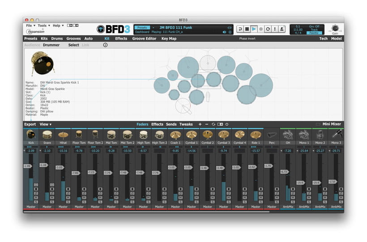Screen dimensions: 367x242
Task: Open the Presets browser tab
Action: tap(31, 39)
